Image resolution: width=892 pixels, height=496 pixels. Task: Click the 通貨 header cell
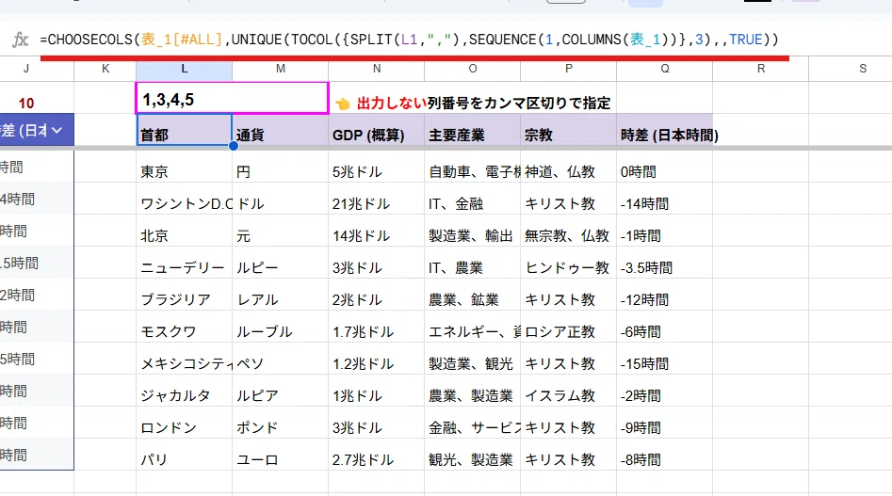coord(281,130)
